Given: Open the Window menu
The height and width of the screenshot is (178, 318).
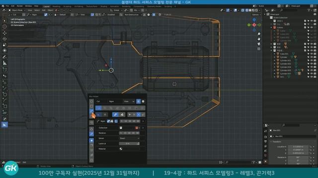Looking at the screenshot, I should click(x=28, y=6).
